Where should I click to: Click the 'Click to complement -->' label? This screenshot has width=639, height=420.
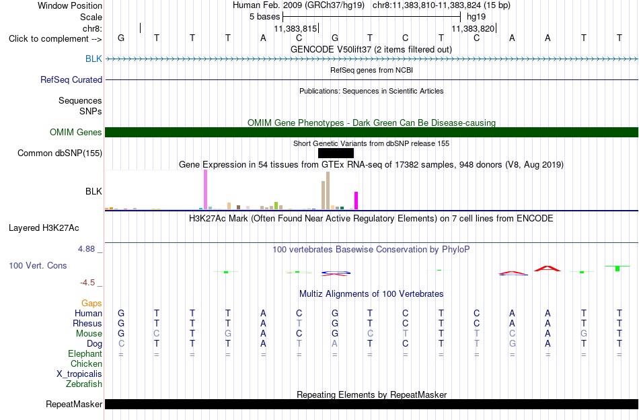[x=55, y=39]
